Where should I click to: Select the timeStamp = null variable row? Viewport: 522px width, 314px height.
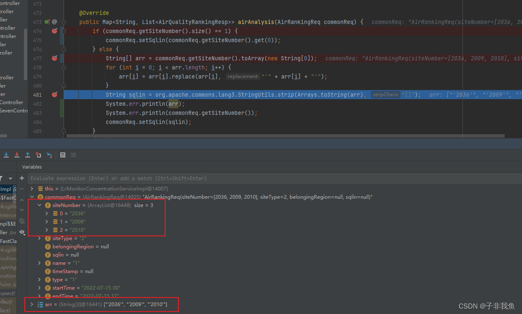(275, 271)
